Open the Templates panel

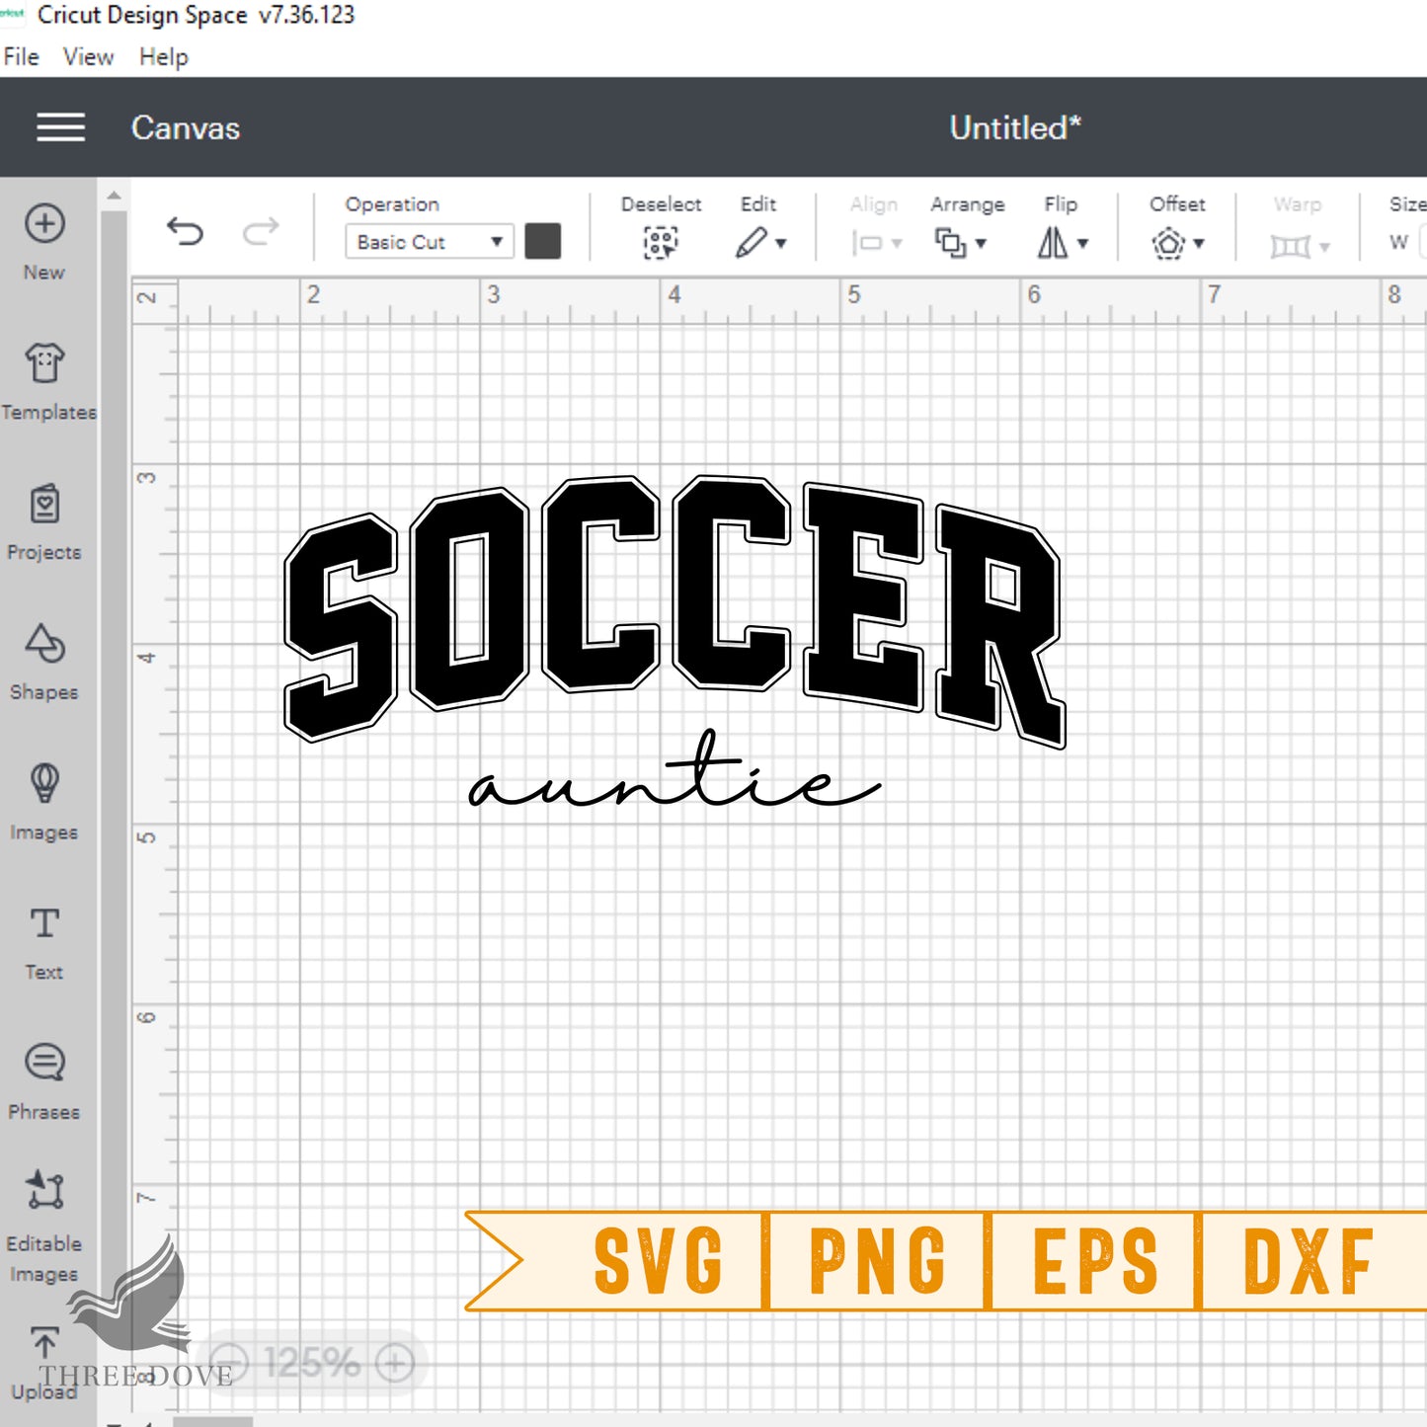44,363
